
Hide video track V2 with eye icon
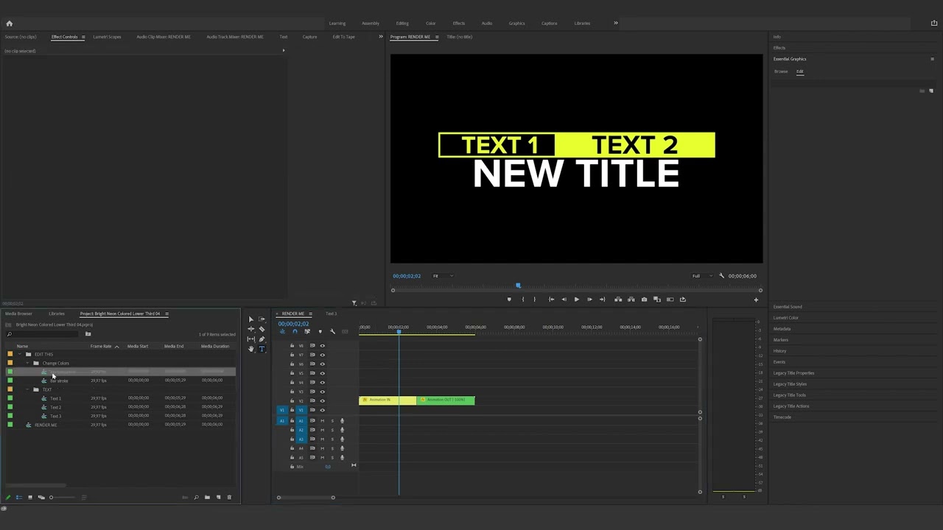[322, 401]
